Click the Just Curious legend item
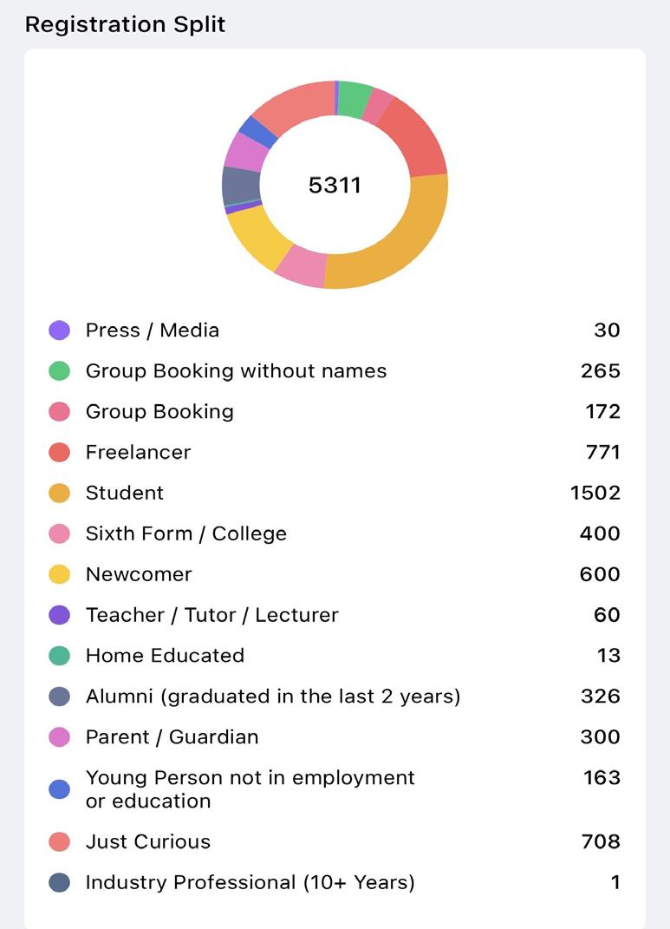The image size is (670, 929). pos(148,841)
